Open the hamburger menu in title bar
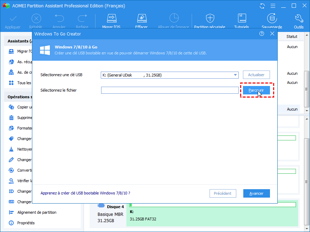 pyautogui.click(x=273, y=6)
